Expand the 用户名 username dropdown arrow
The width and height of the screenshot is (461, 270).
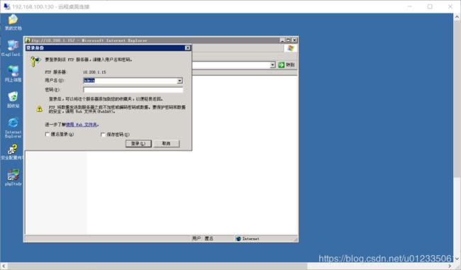coord(179,81)
